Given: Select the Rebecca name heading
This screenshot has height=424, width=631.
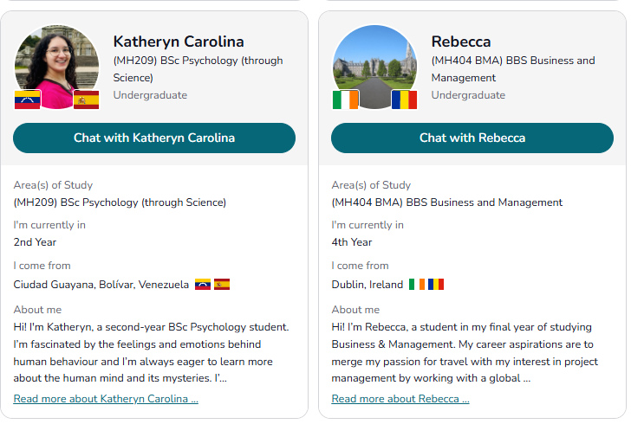Looking at the screenshot, I should coord(461,42).
